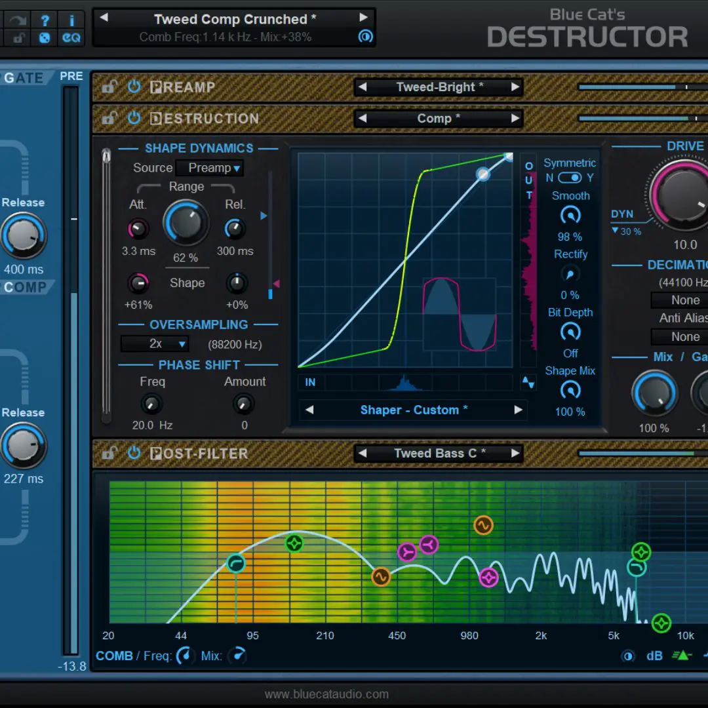Select next Preamp preset after Tweed-Bright

tap(515, 87)
